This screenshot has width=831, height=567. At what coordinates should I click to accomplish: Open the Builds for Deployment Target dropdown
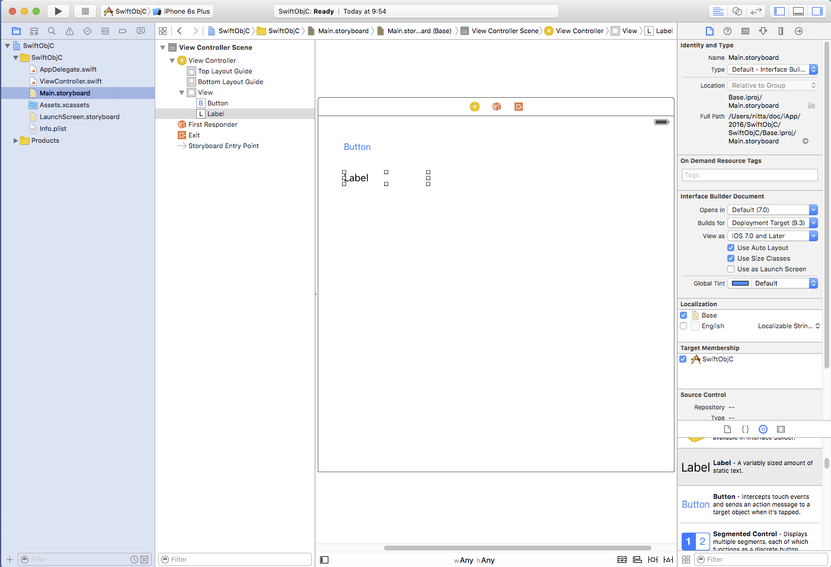(x=772, y=223)
